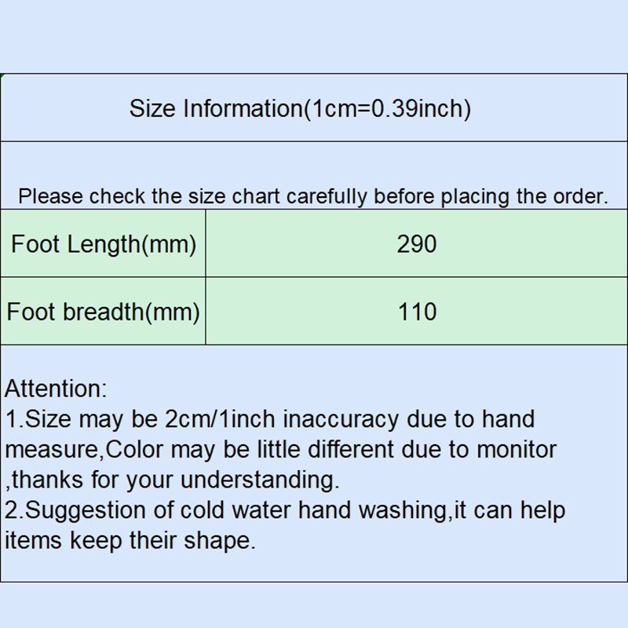
Task: Select the cell with value 110
Action: (x=416, y=312)
